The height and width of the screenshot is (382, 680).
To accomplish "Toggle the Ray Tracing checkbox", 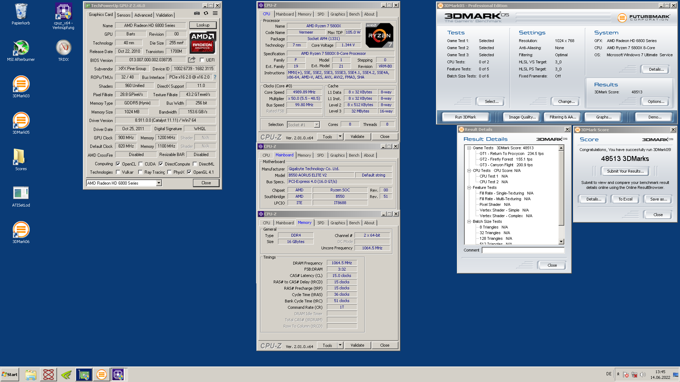I will coord(140,172).
